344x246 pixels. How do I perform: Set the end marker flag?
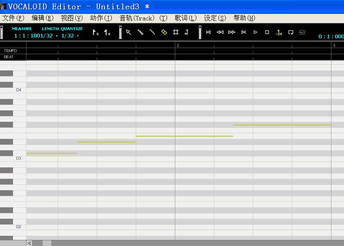pos(107,32)
